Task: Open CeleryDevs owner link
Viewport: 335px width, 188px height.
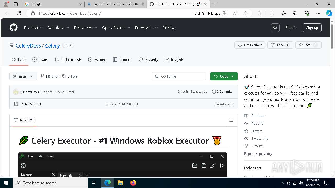Action: (28, 46)
